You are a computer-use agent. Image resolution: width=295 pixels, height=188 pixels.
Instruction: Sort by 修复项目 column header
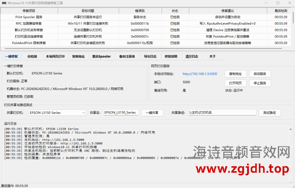[x=29, y=11]
